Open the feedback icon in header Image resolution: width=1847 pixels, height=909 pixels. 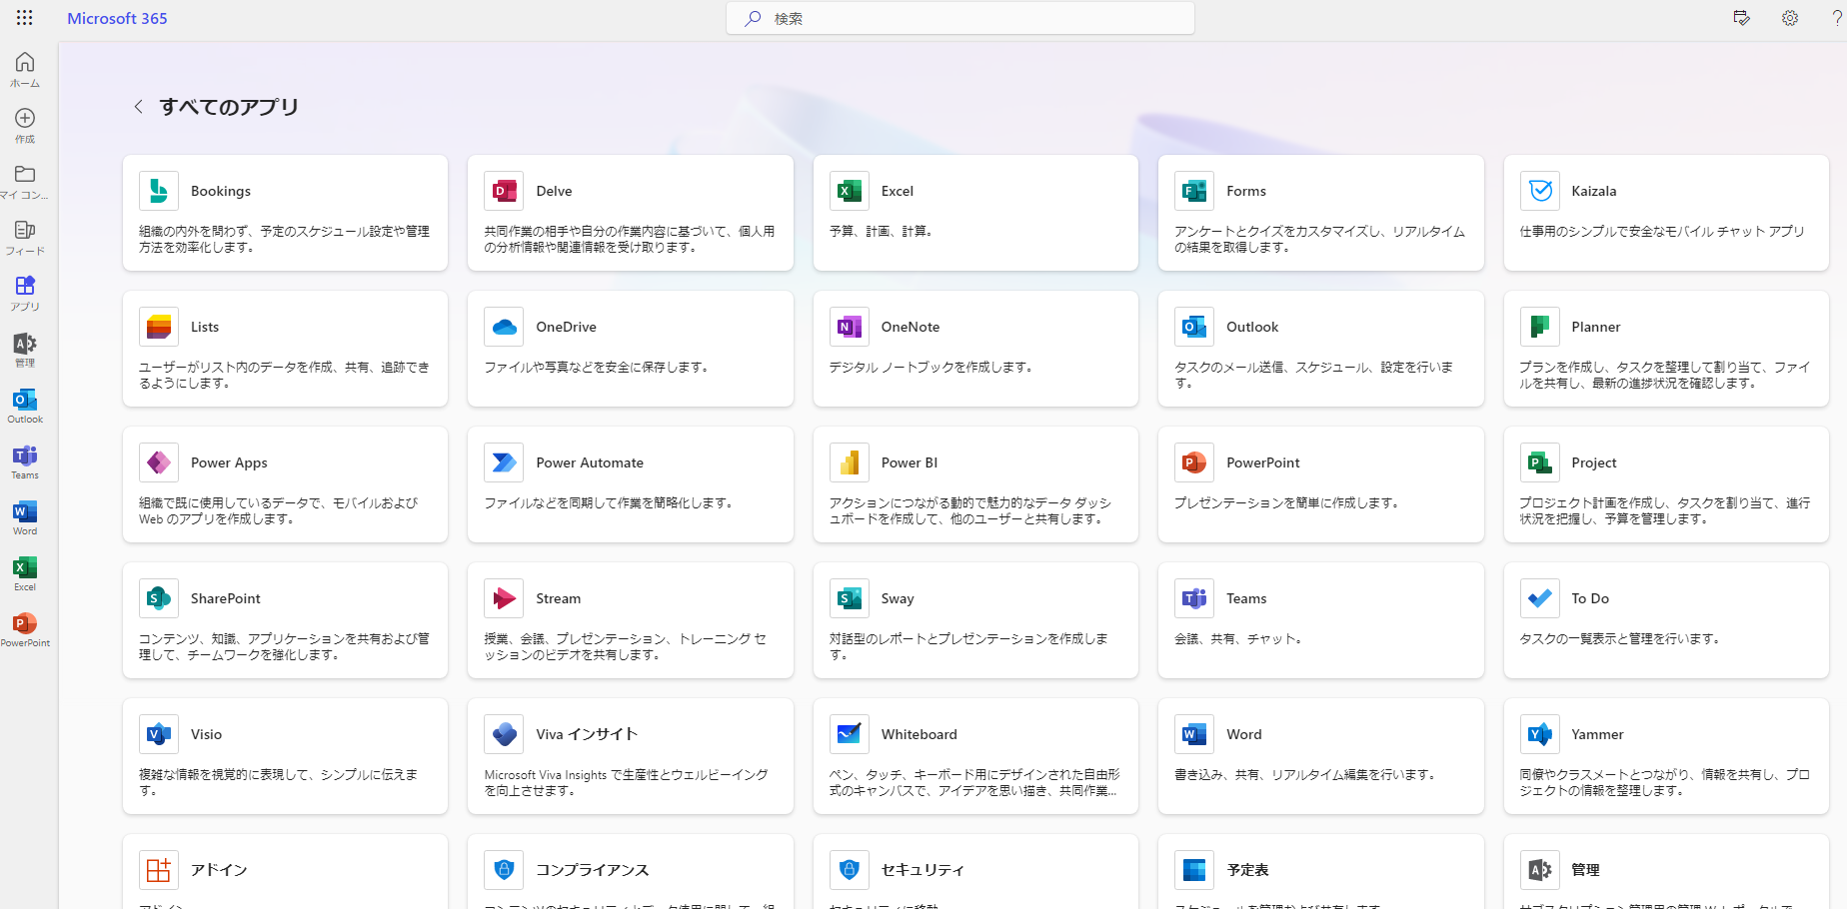[1741, 18]
